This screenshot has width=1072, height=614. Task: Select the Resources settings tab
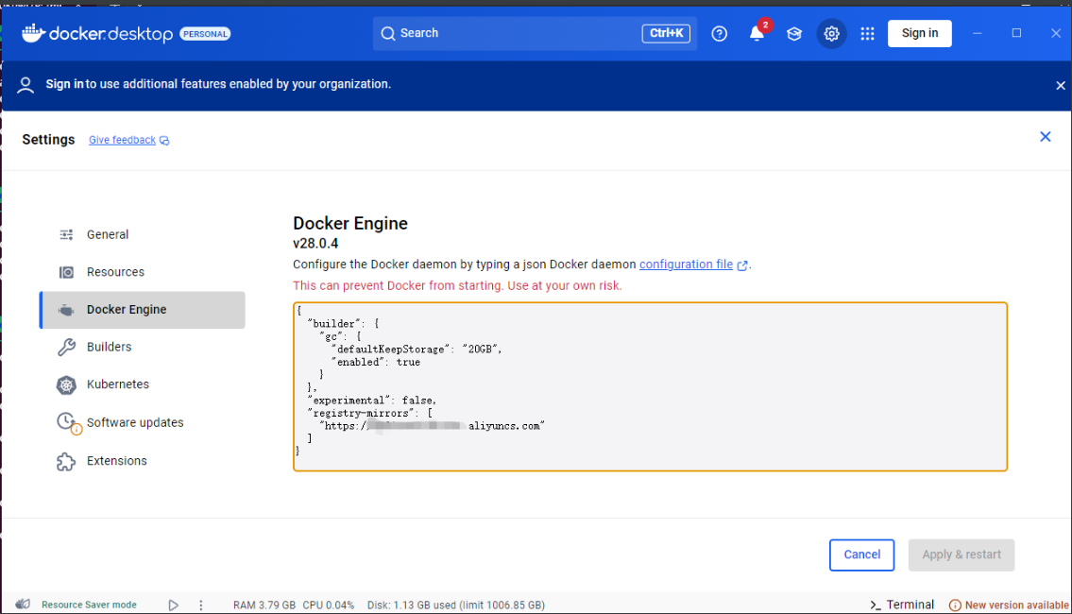click(143, 272)
